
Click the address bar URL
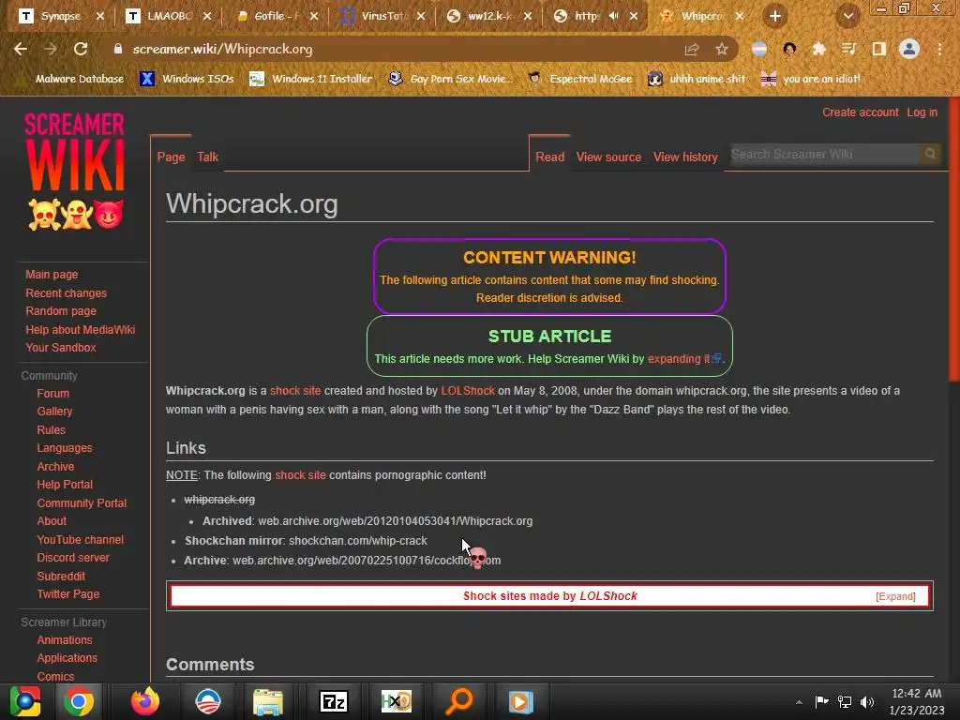pyautogui.click(x=222, y=49)
